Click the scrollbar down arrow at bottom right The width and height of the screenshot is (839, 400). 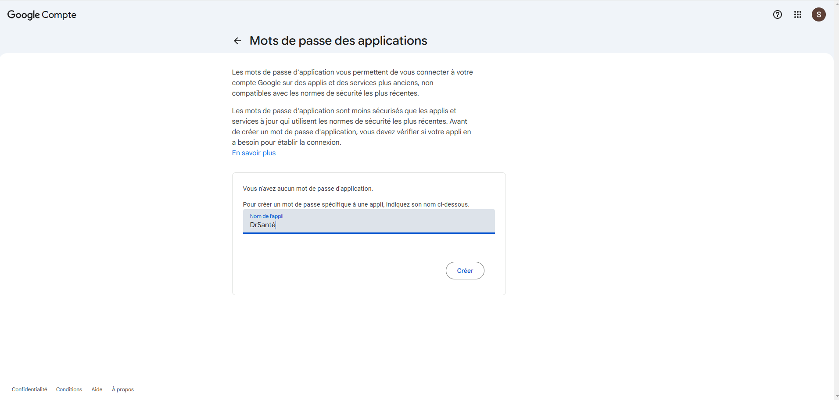[837, 396]
